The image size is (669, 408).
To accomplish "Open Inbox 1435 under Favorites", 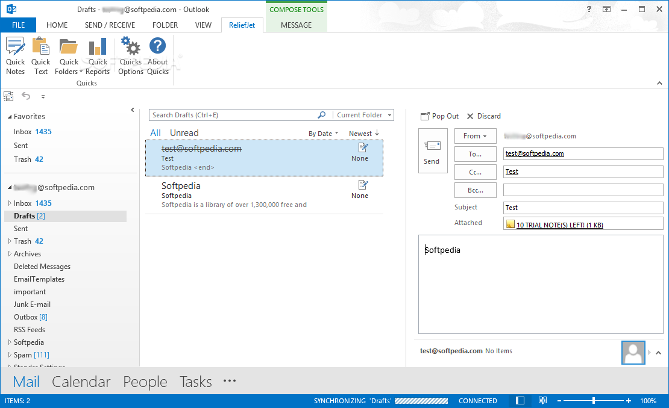I will point(33,132).
